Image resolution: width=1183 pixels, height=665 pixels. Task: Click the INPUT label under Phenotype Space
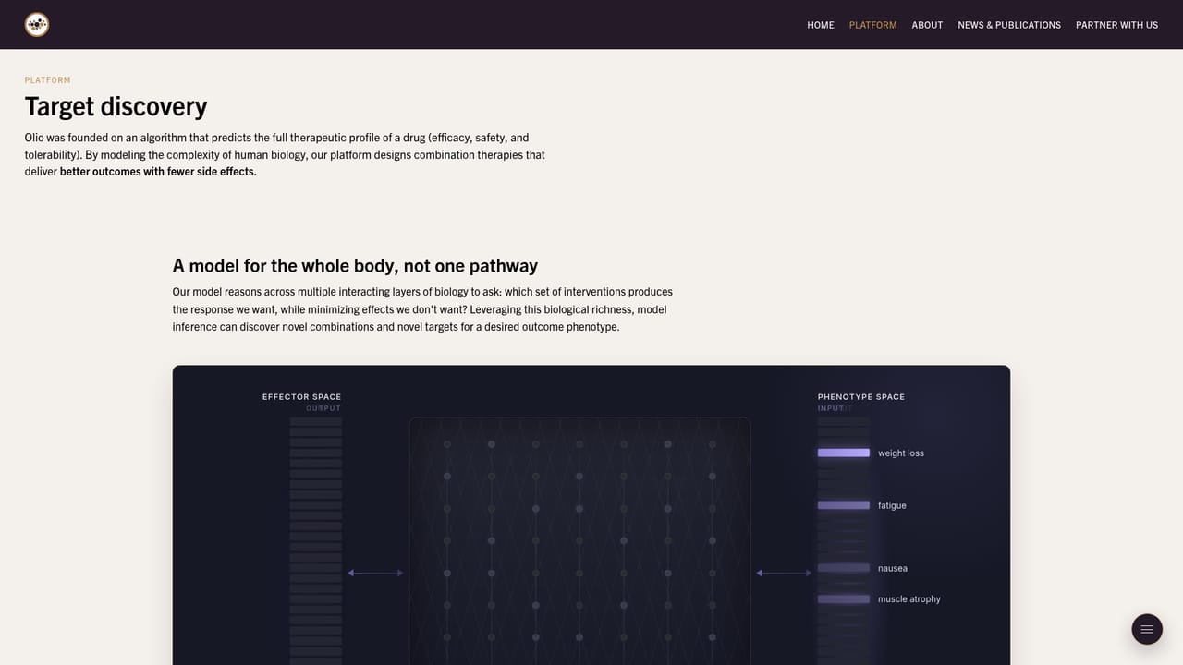point(832,408)
